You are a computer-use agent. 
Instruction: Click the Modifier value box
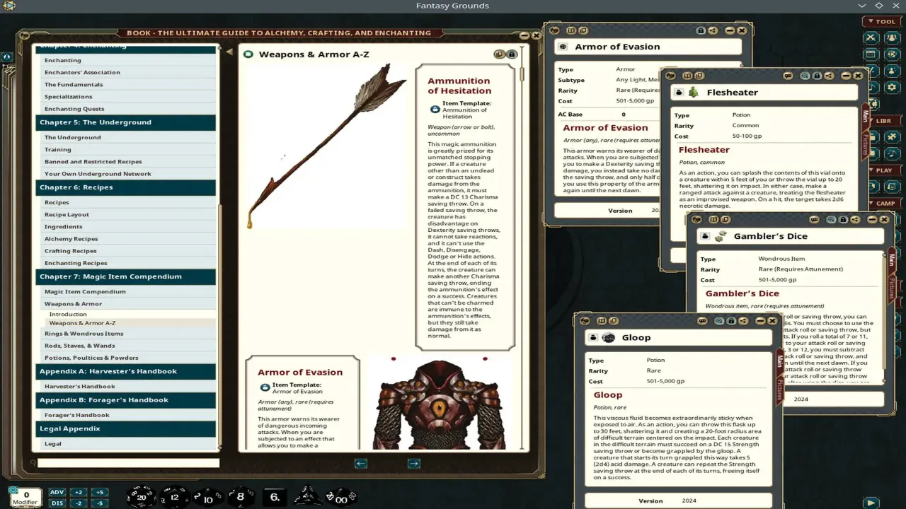25,497
